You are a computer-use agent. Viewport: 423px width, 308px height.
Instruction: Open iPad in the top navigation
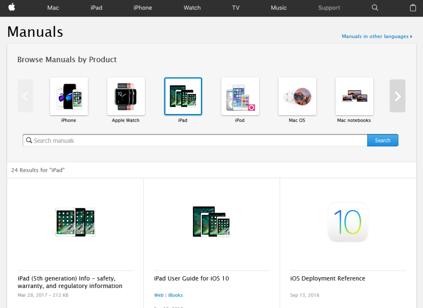96,8
